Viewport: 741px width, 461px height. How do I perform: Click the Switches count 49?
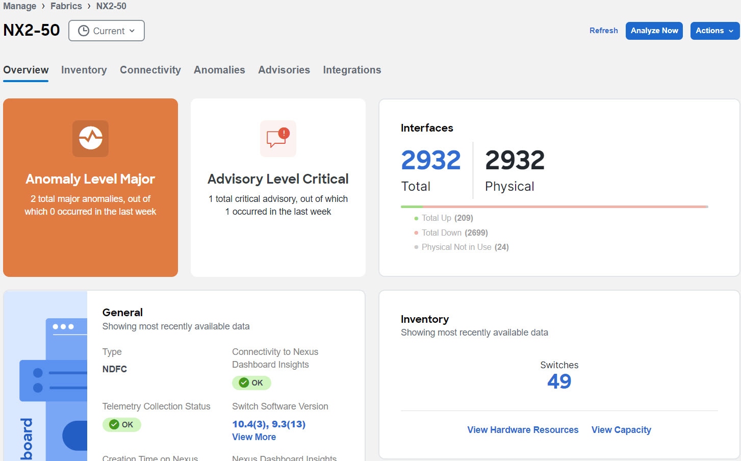(x=559, y=381)
